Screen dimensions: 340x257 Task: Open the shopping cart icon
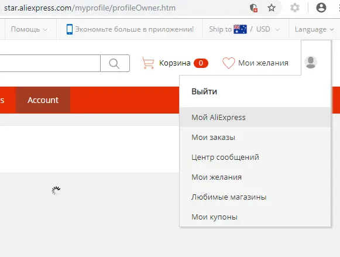[x=148, y=63]
